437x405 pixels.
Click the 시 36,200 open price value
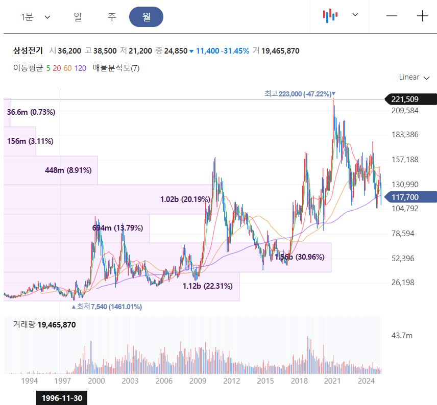[65, 51]
